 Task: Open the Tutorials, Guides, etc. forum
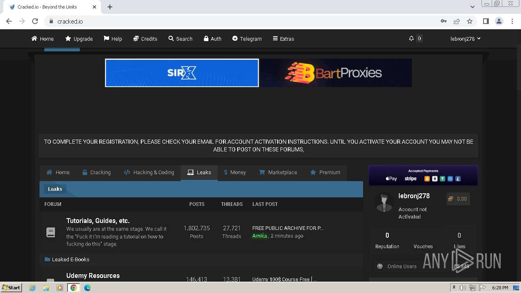click(x=98, y=221)
